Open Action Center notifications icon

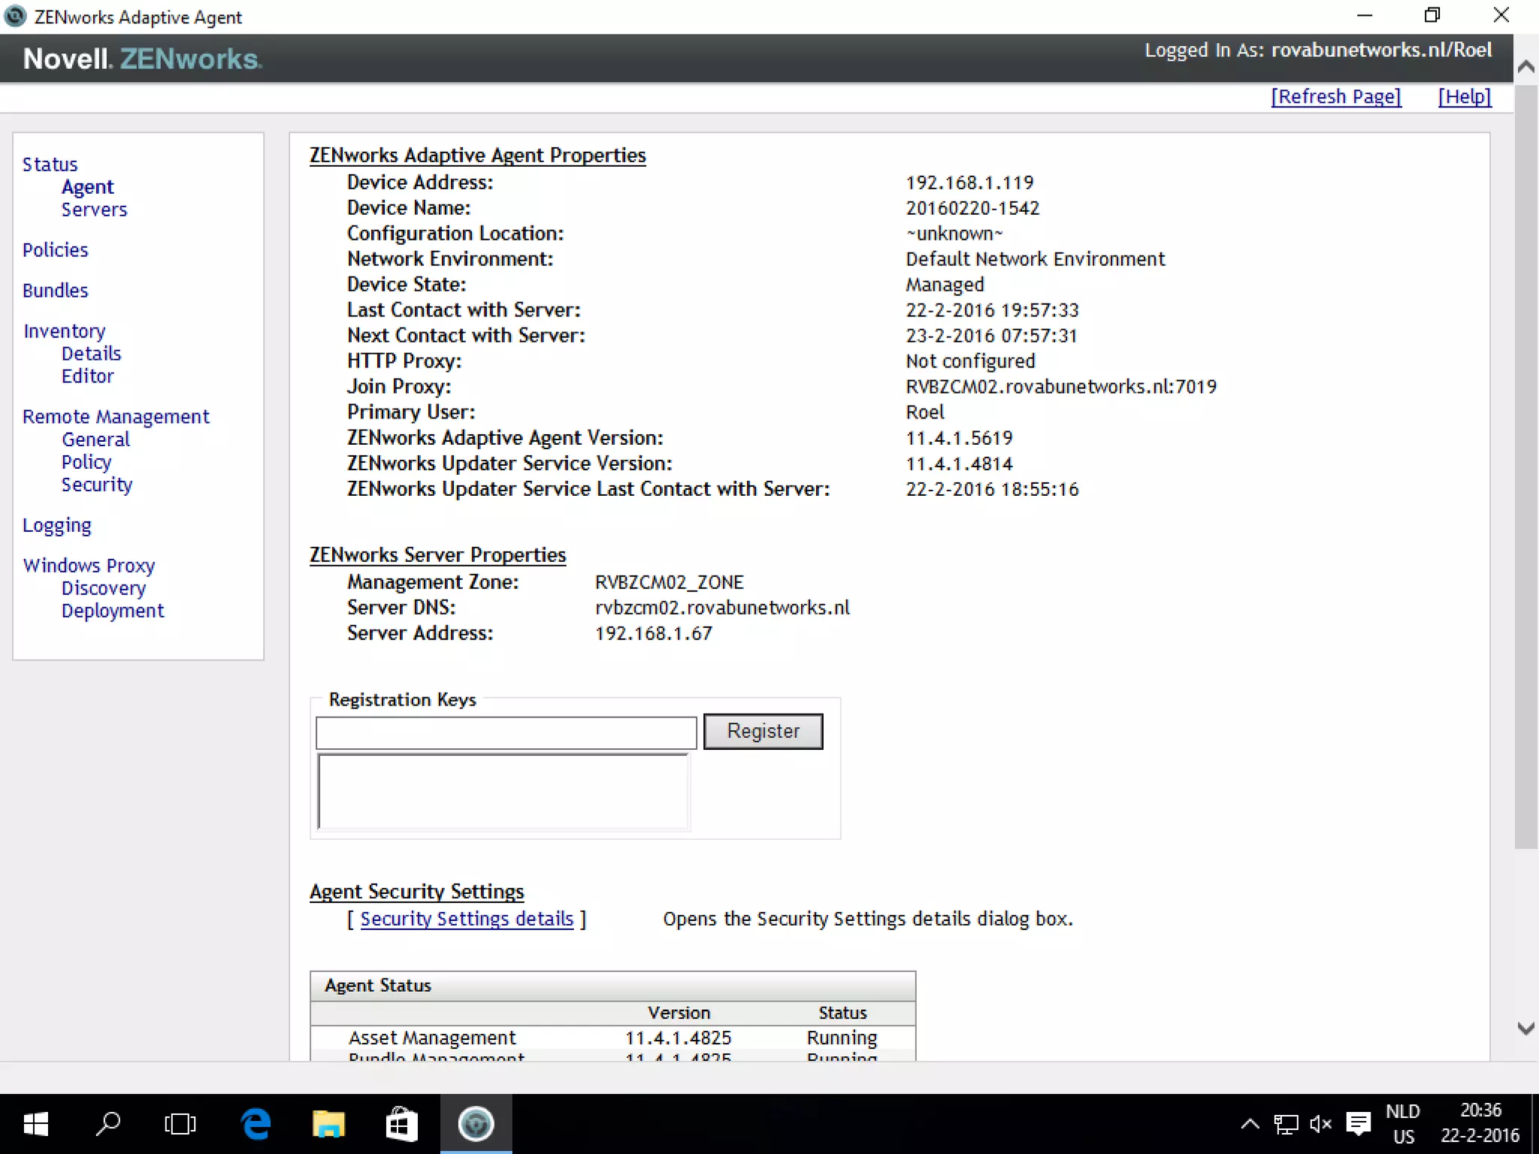tap(1358, 1124)
